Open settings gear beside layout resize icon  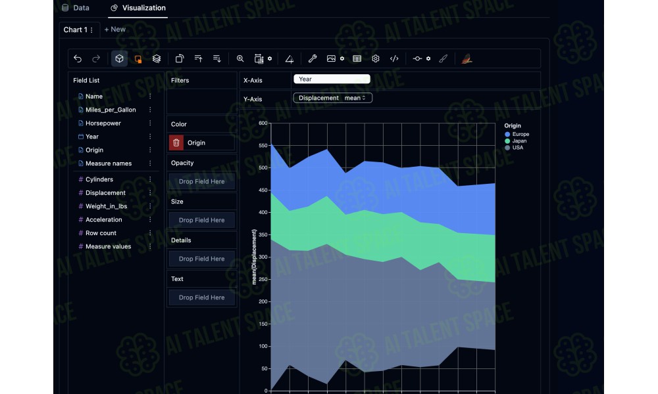pos(270,58)
